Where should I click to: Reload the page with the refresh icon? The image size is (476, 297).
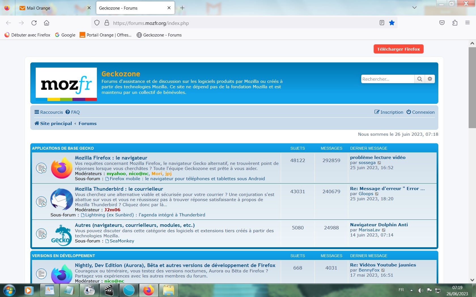click(x=34, y=23)
